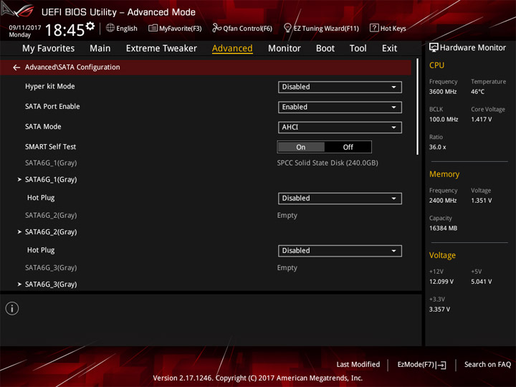Image resolution: width=516 pixels, height=387 pixels.
Task: Click the Hardware Monitor screen icon
Action: pyautogui.click(x=434, y=48)
